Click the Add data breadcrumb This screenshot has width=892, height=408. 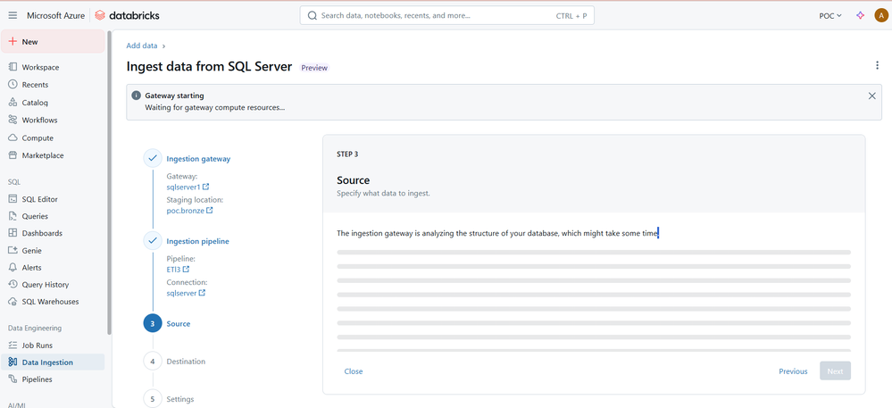coord(142,46)
